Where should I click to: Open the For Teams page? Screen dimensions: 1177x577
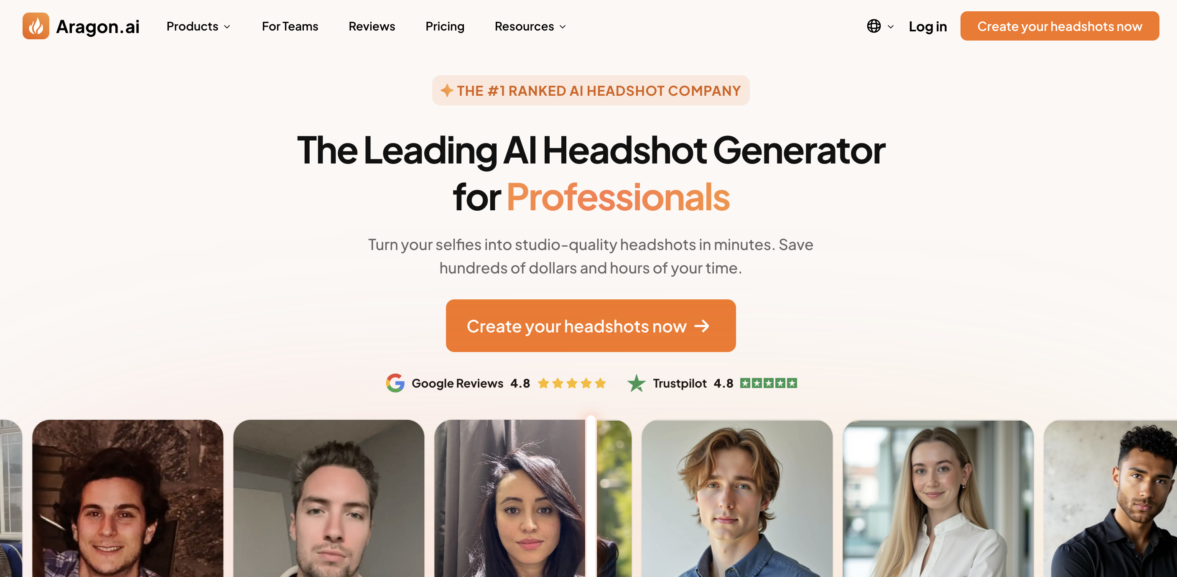(290, 26)
